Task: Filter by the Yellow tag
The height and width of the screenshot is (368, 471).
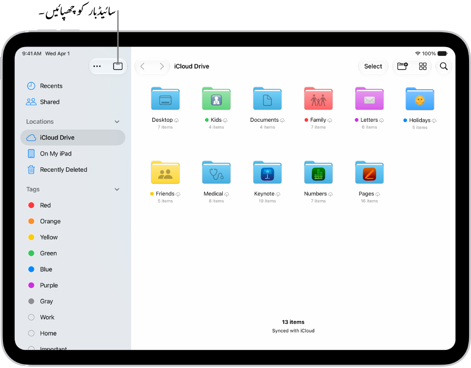Action: coord(73,237)
